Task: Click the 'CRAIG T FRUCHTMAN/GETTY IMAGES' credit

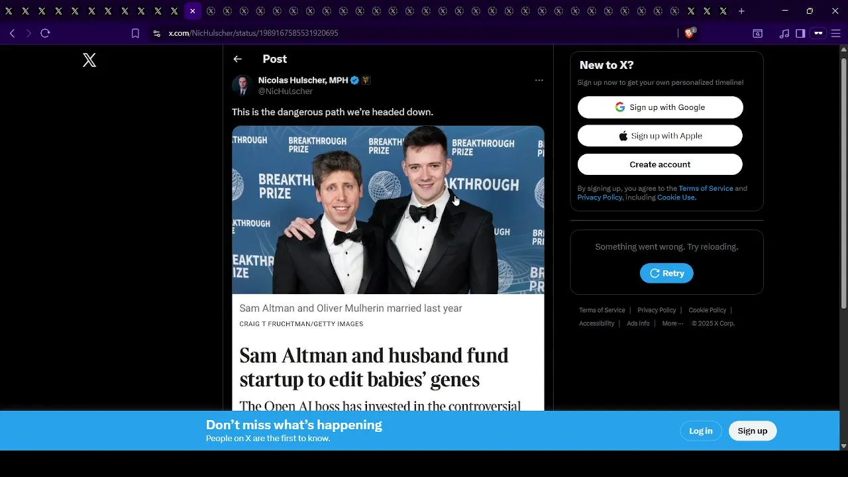Action: pos(301,324)
